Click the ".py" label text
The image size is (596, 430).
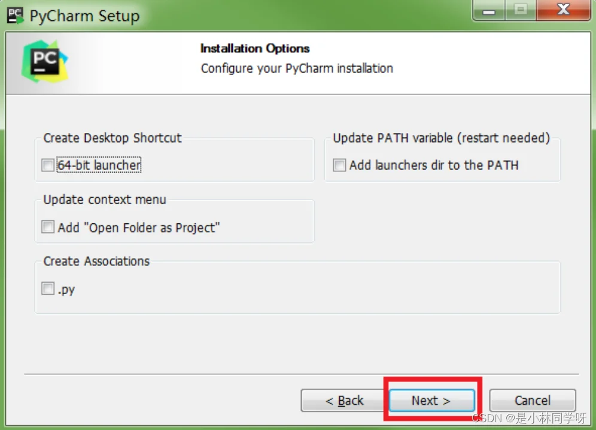pos(66,290)
